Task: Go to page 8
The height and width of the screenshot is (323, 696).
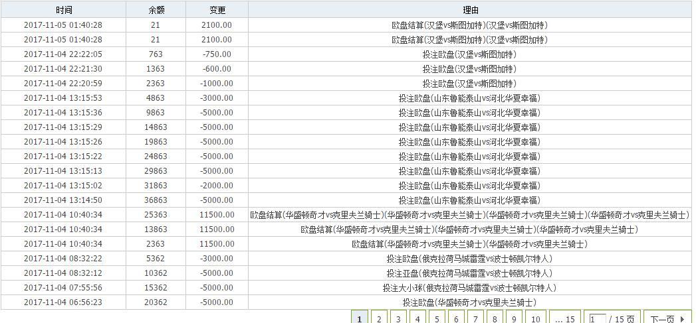Action: click(x=495, y=318)
